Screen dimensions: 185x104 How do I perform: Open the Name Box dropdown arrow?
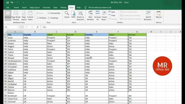click(x=18, y=27)
